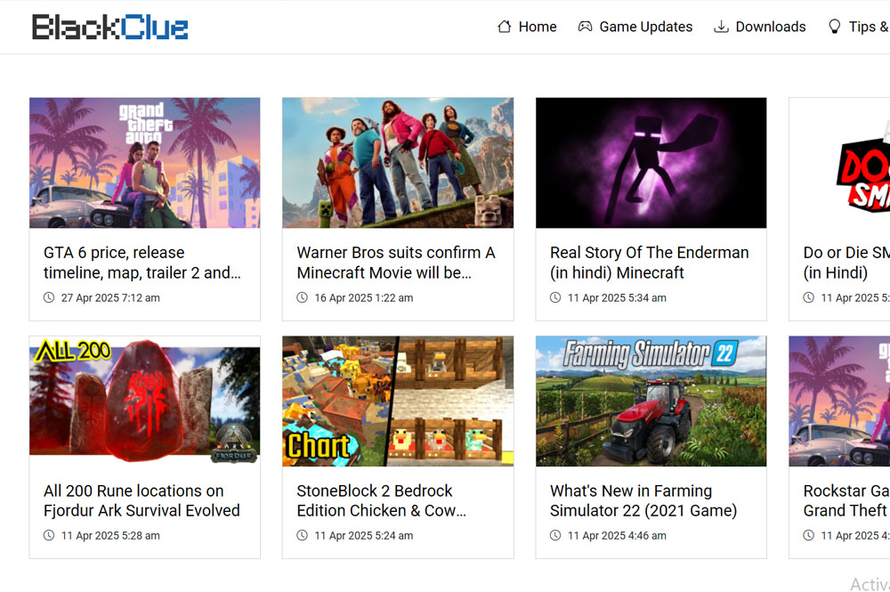Click the clock icon on Rockstar card

click(x=809, y=536)
